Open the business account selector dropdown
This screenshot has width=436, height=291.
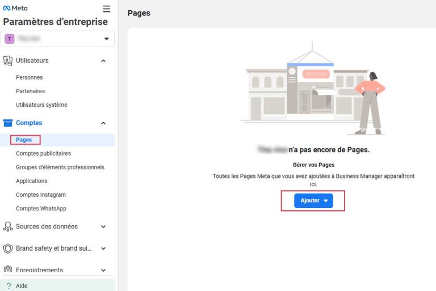(x=57, y=39)
